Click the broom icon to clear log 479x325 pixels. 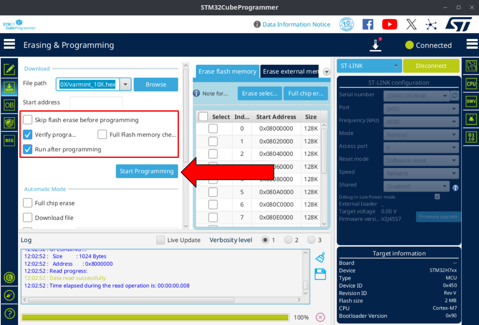coord(320,257)
